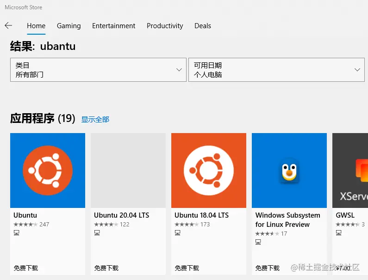The image size is (368, 280).
Task: Open the Windows Subsystem for Linux penguin tile
Action: (x=289, y=170)
